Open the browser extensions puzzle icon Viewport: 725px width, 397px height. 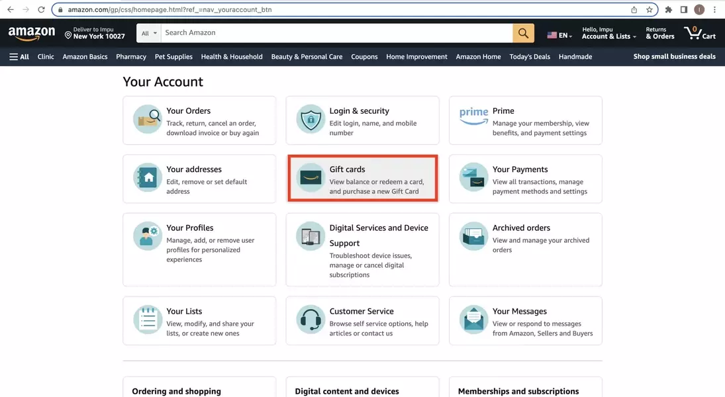pyautogui.click(x=668, y=9)
